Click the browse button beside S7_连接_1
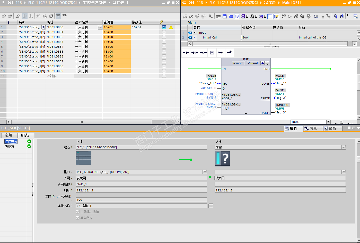 coord(211,206)
